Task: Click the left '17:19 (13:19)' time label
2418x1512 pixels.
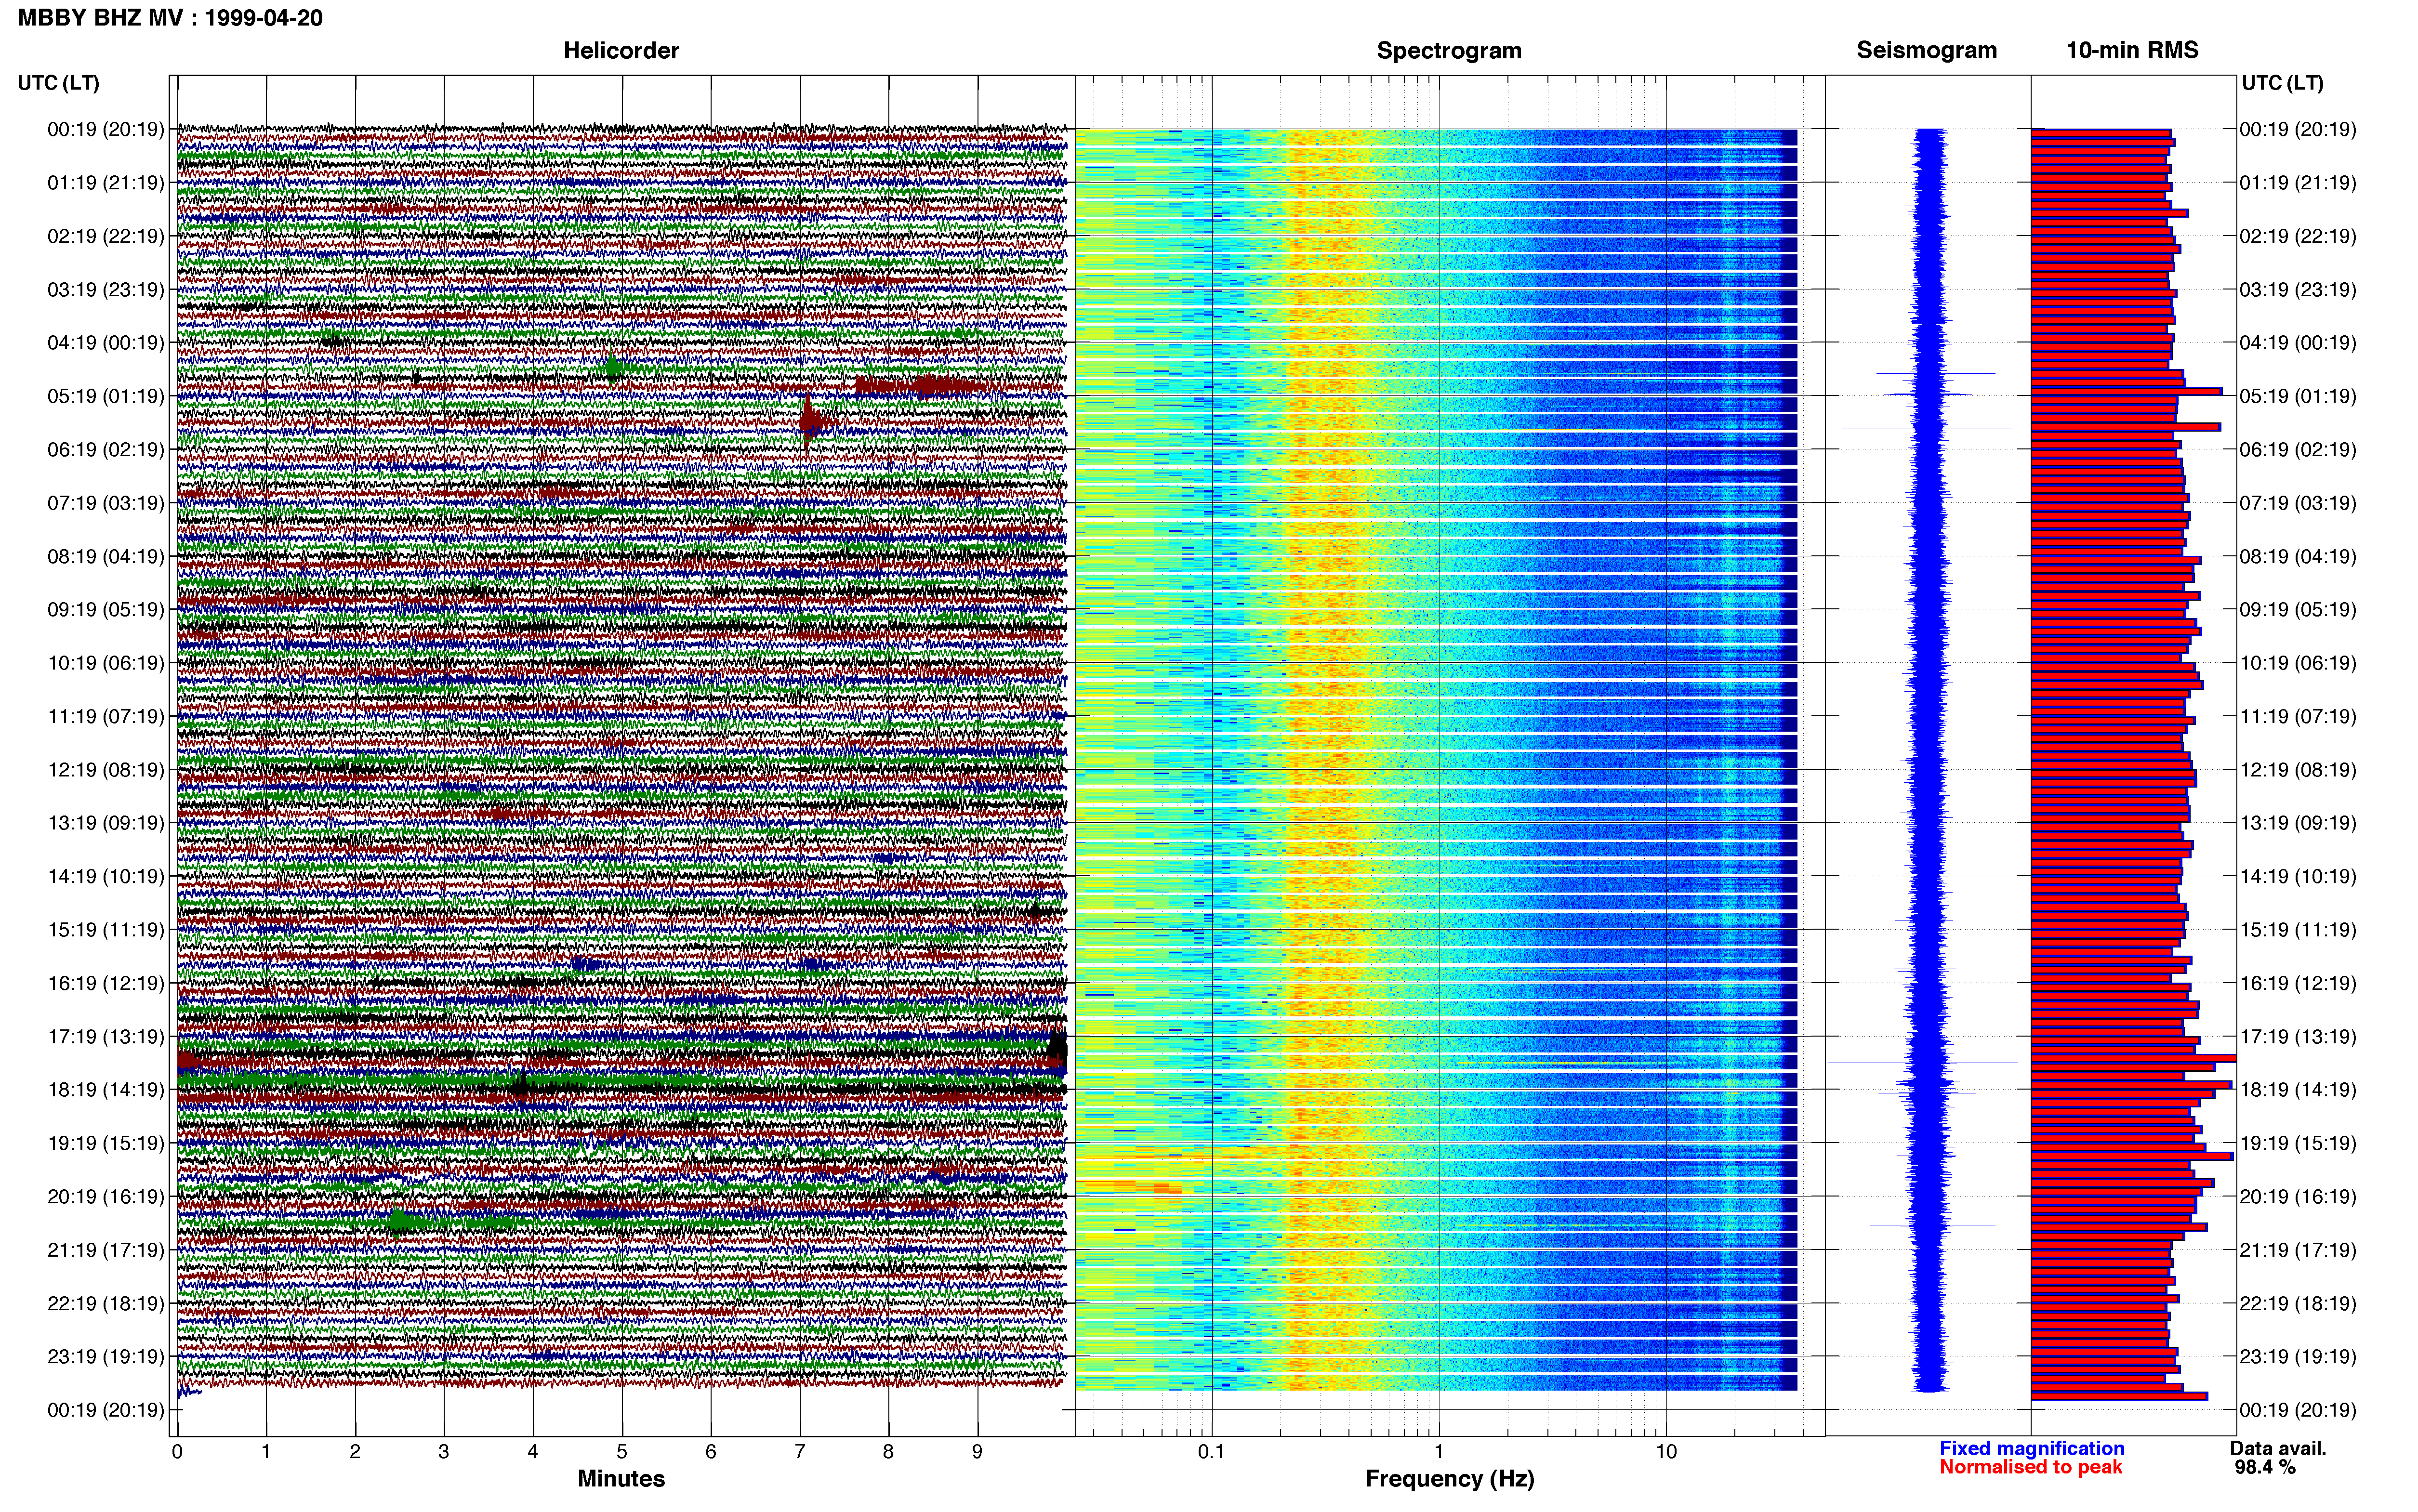Action: tap(105, 1036)
